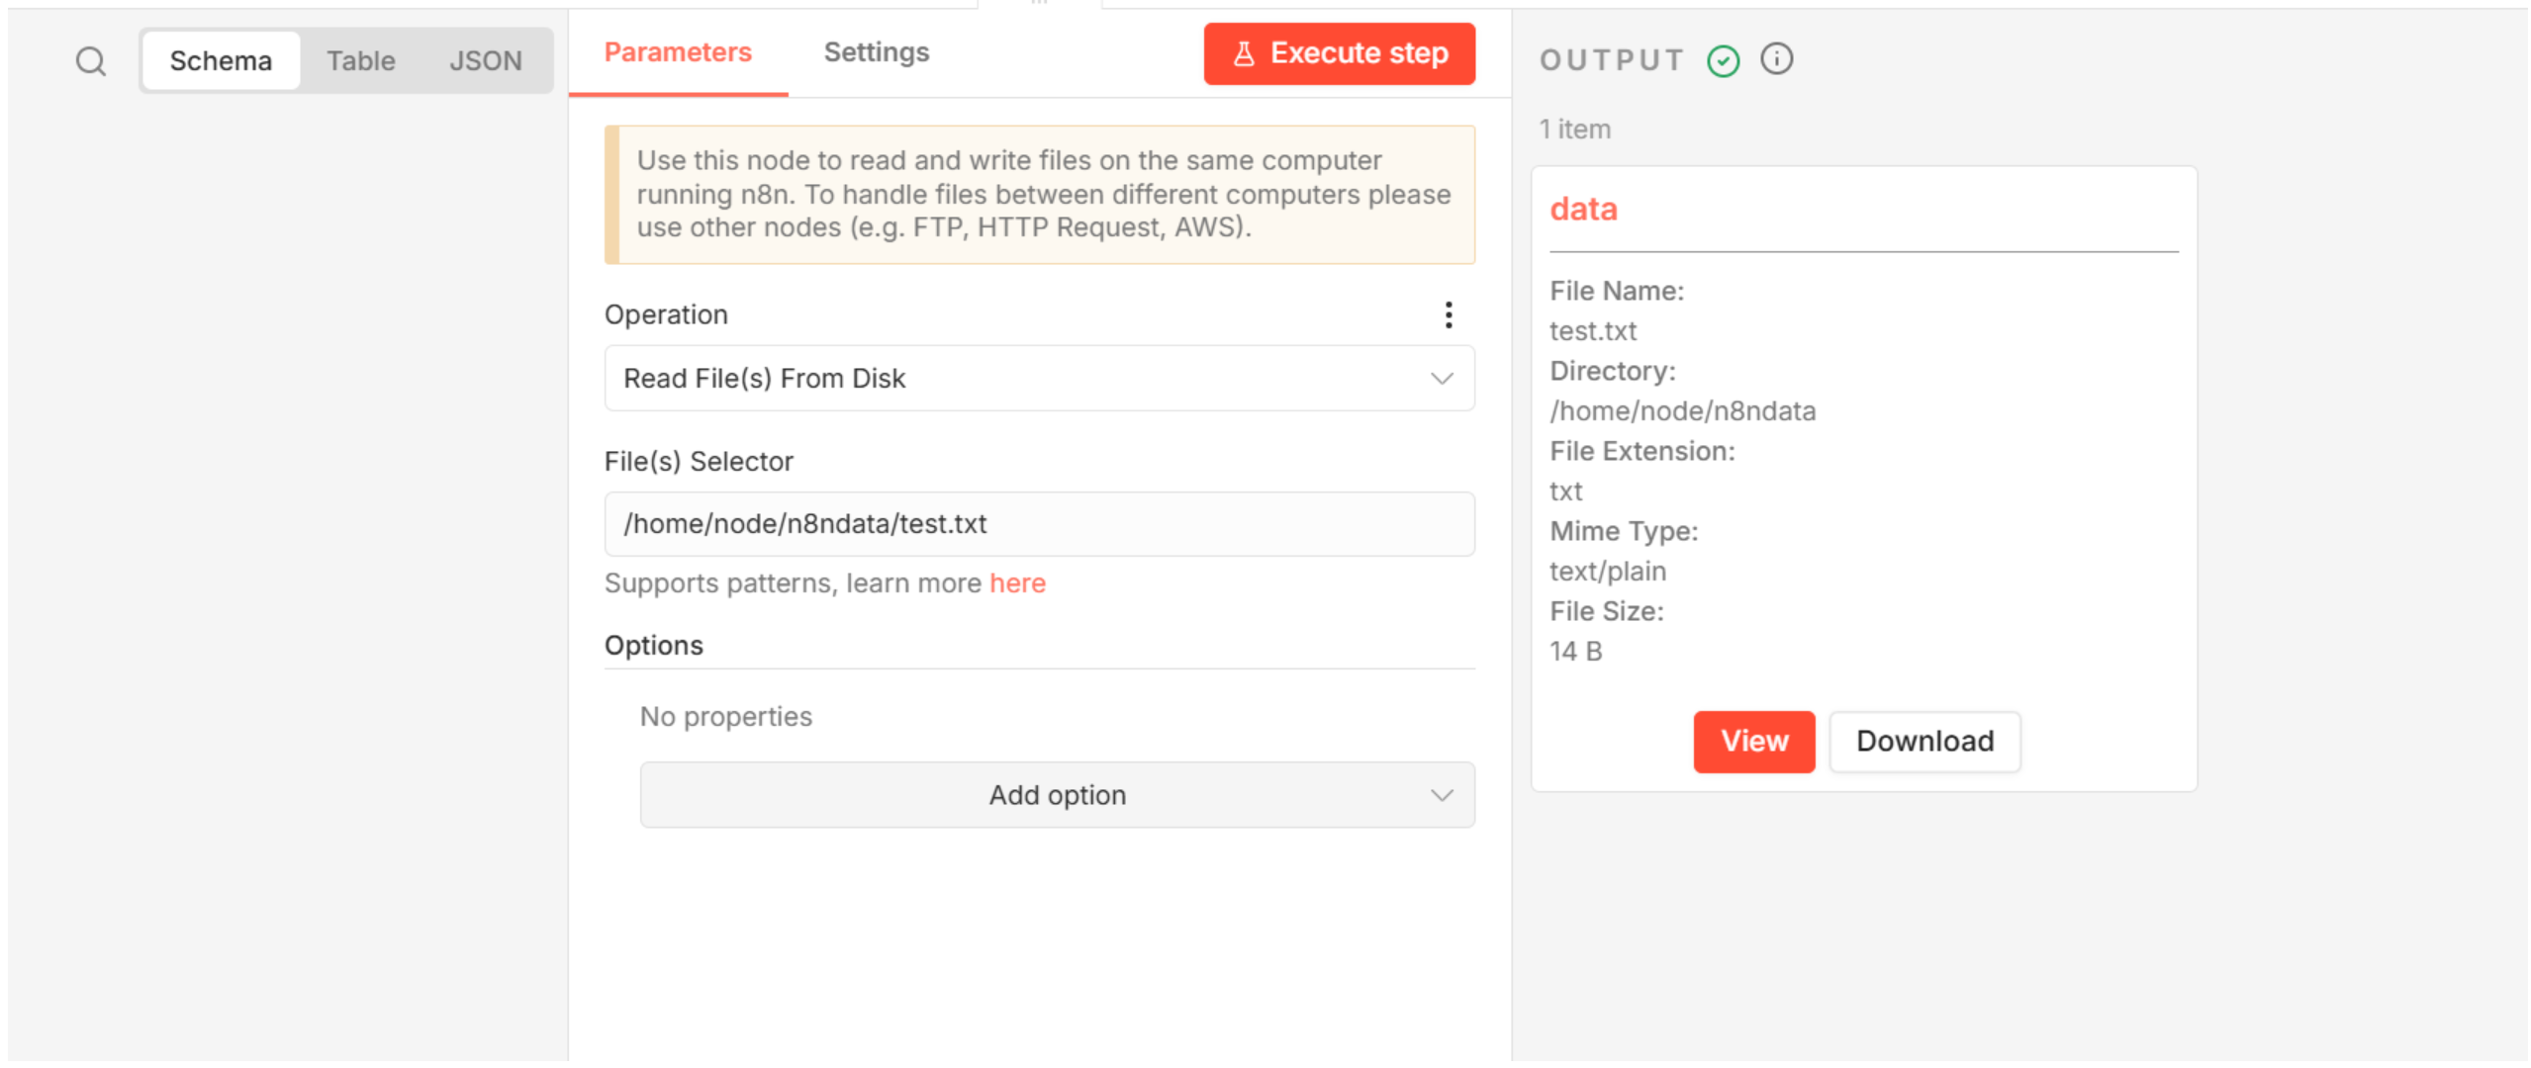Image resolution: width=2531 pixels, height=1068 pixels.
Task: Open the Parameters tab
Action: [678, 52]
